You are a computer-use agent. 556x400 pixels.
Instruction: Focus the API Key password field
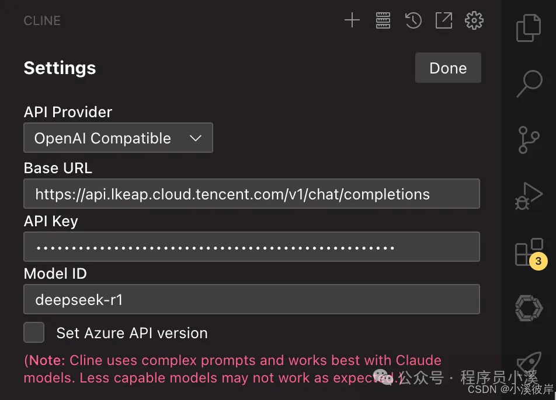251,247
